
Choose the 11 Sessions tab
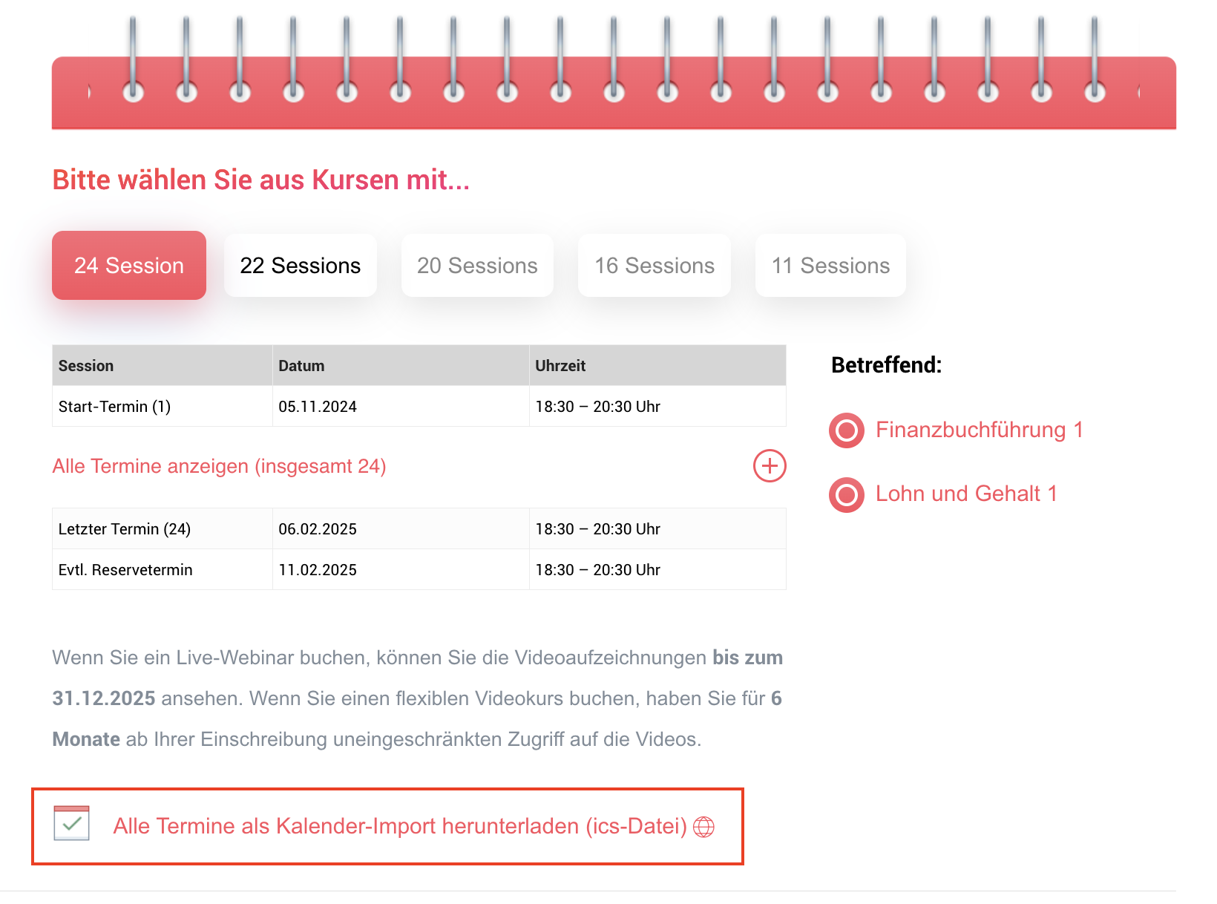click(x=830, y=266)
